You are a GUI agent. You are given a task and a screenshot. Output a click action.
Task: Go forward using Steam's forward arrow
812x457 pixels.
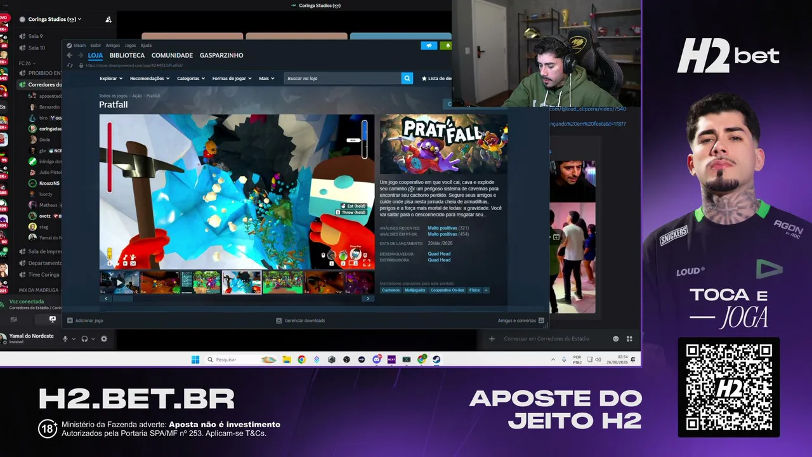[80, 55]
